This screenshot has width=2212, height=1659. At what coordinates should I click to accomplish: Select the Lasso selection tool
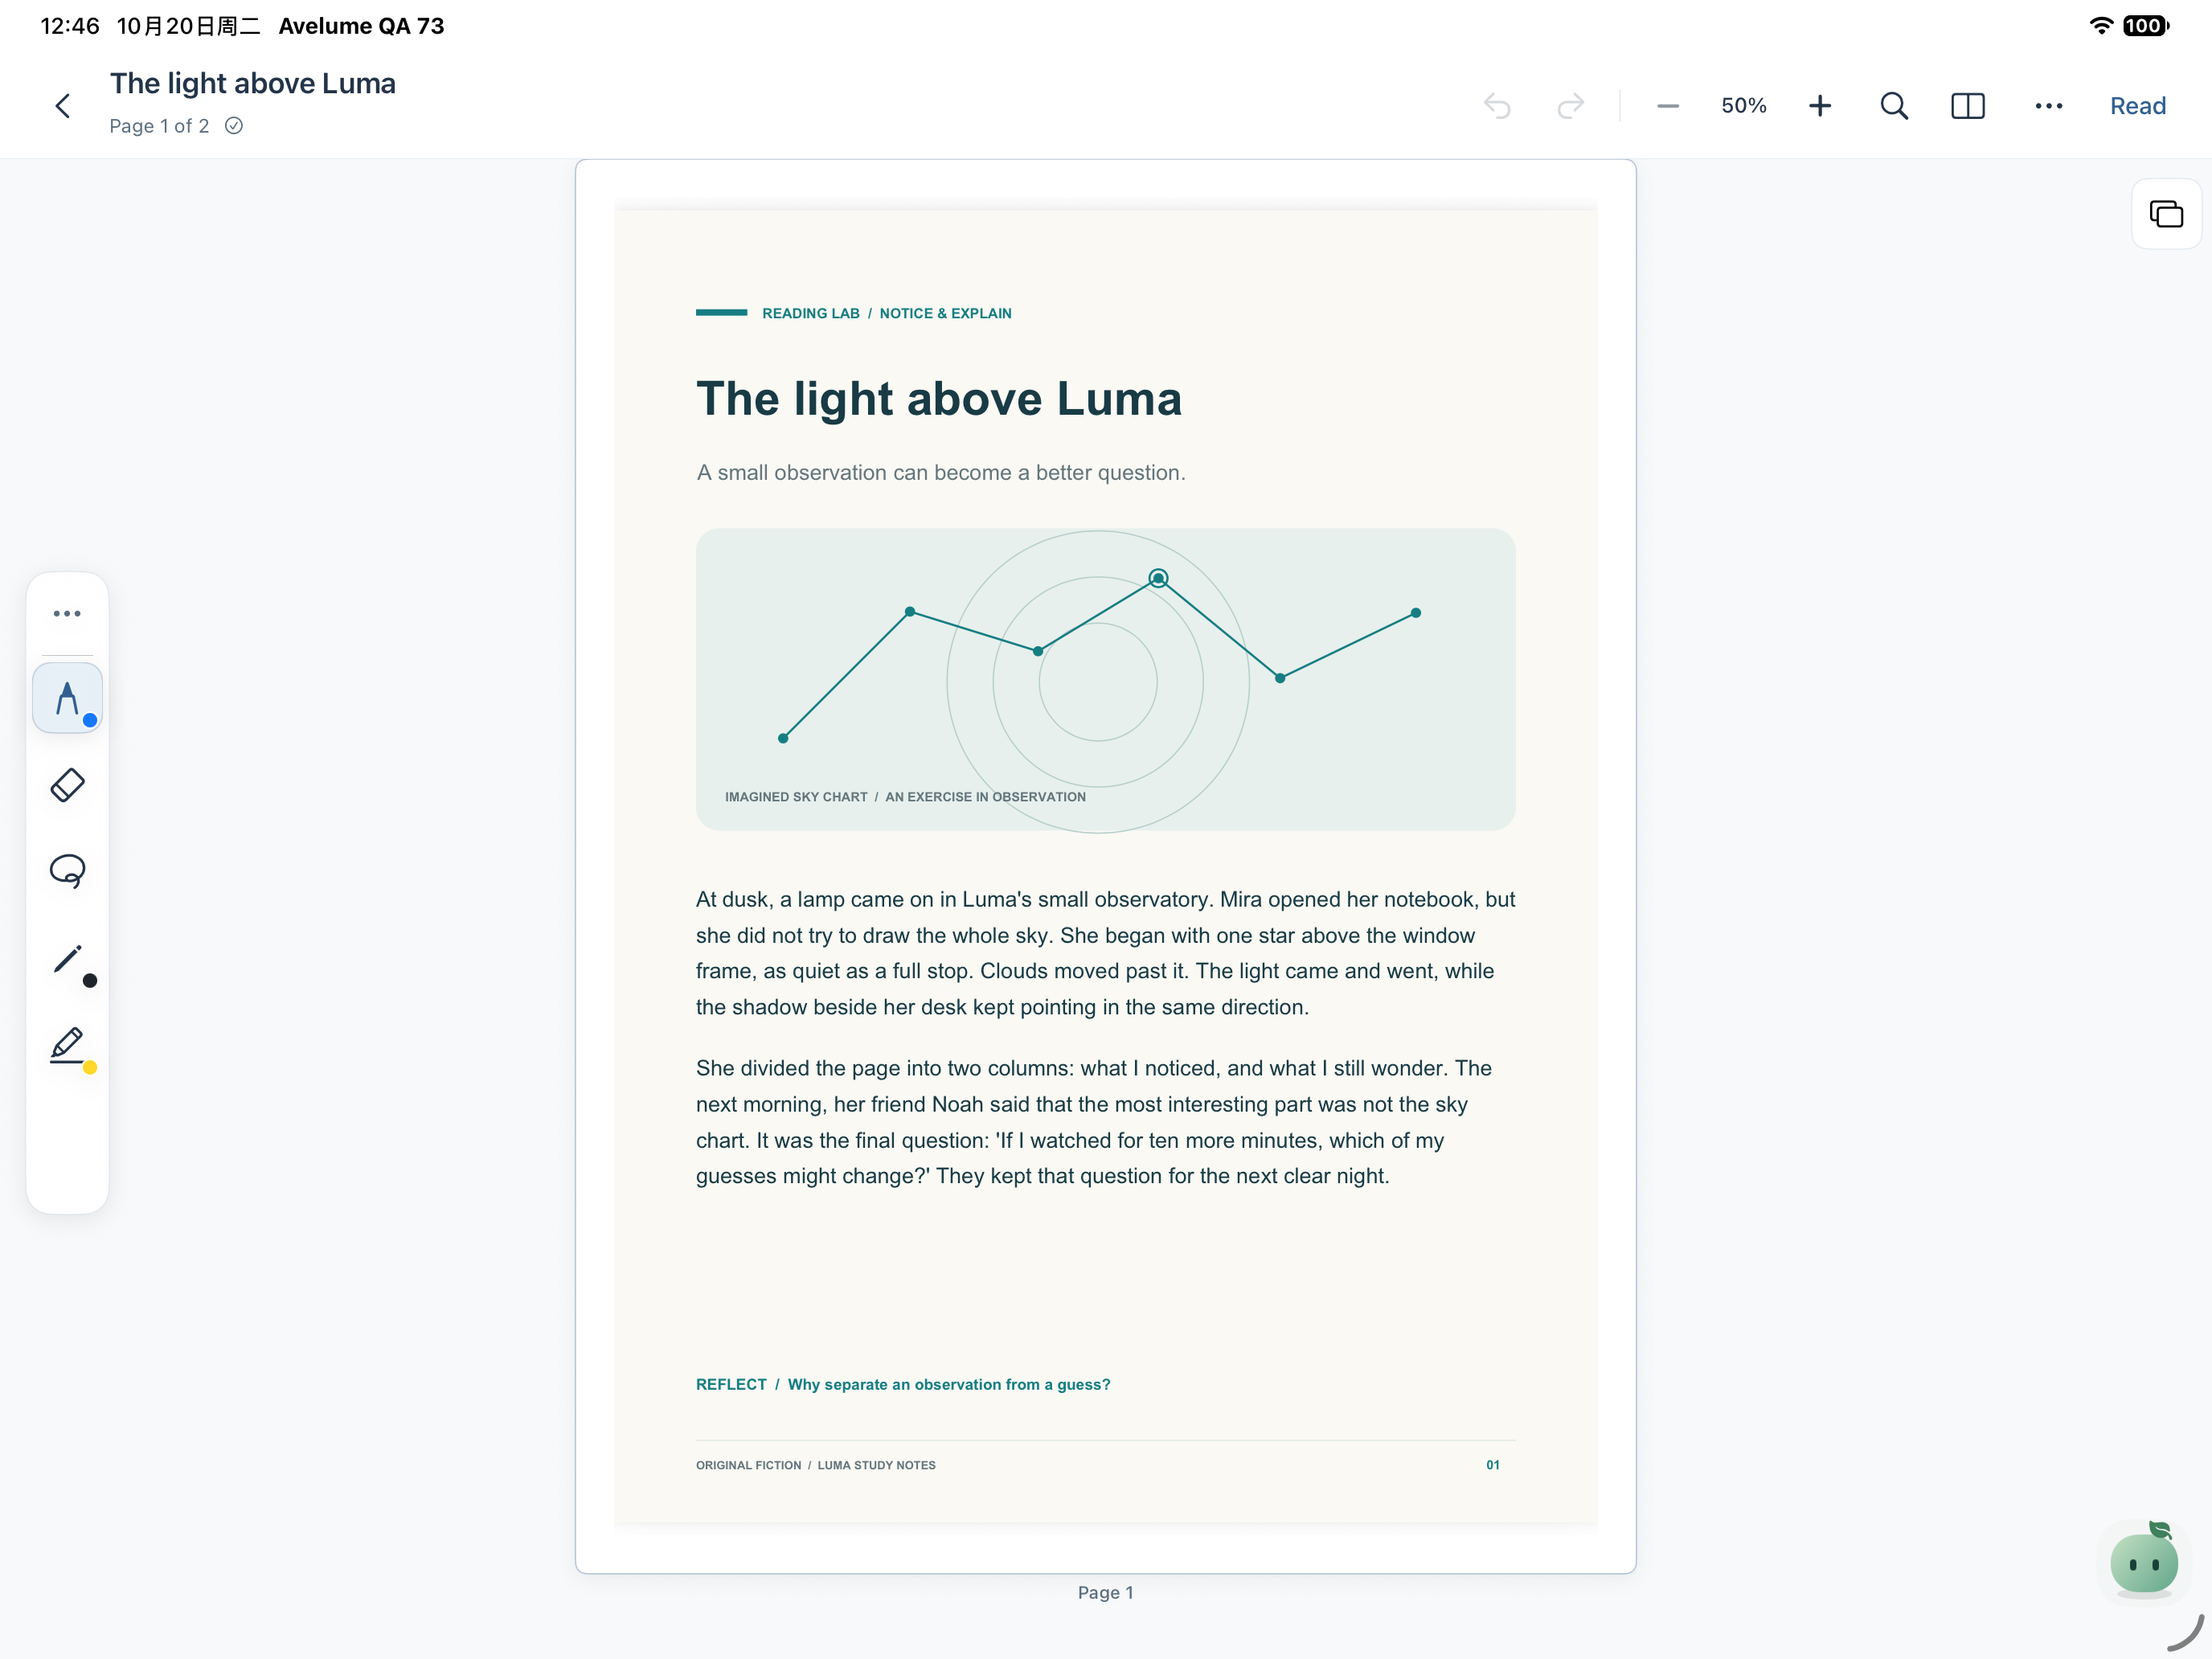coord(67,871)
